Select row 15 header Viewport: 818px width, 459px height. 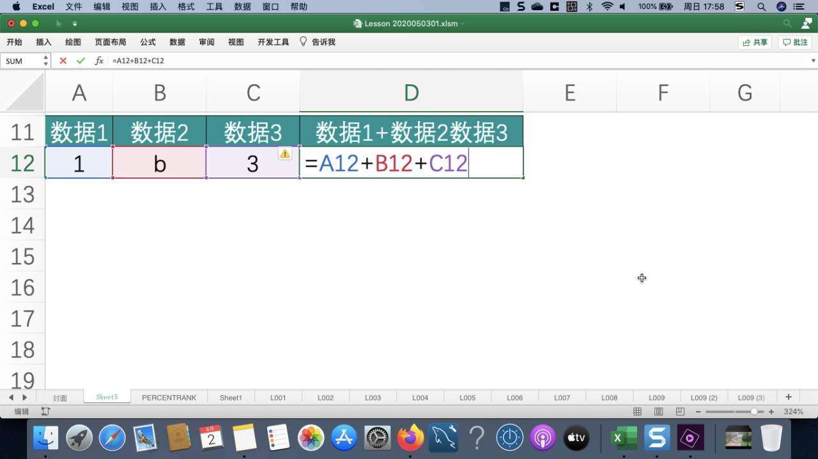click(22, 257)
